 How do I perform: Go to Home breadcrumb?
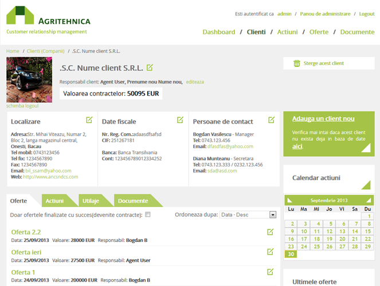pyautogui.click(x=13, y=51)
